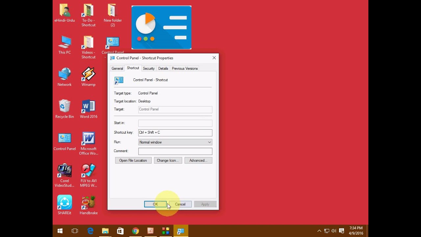Click the Start in text field
Image resolution: width=421 pixels, height=237 pixels.
tap(175, 123)
